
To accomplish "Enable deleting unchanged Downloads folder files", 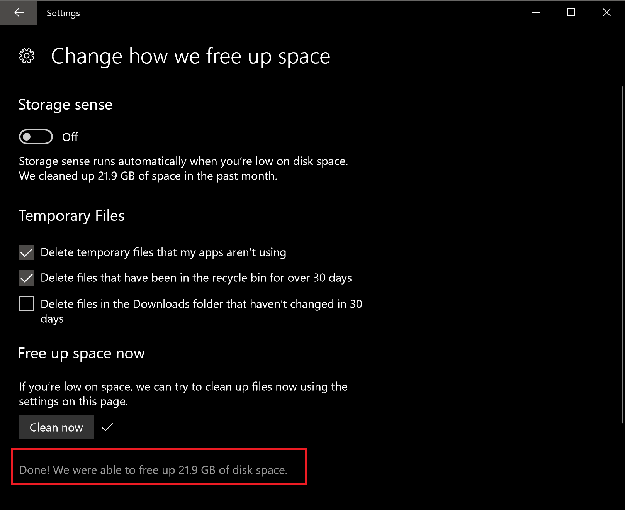I will point(27,303).
